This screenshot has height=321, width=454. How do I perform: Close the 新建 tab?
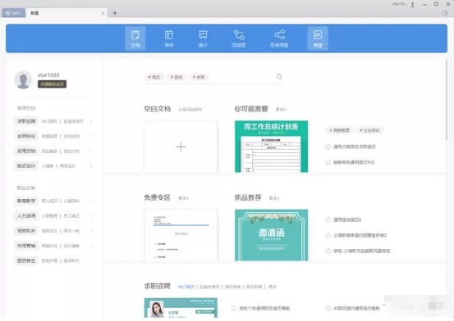click(x=103, y=13)
